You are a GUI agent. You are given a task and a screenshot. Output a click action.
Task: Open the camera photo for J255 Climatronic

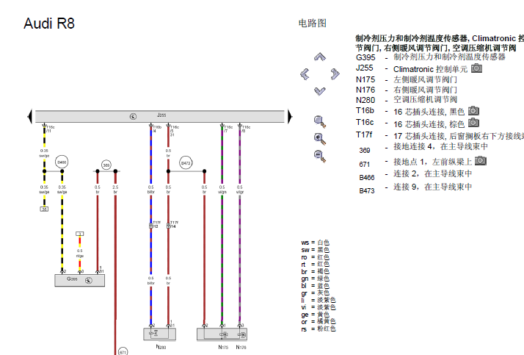click(476, 68)
